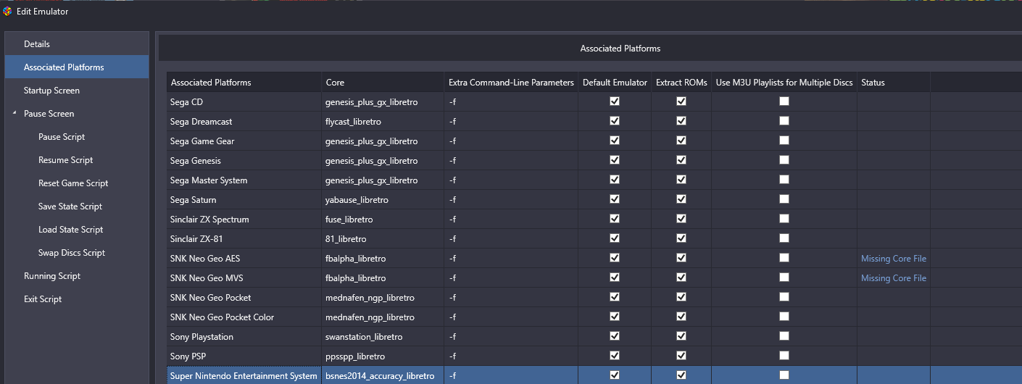Open core dropdown for Sony PSP row
The height and width of the screenshot is (384, 1022).
(x=383, y=356)
